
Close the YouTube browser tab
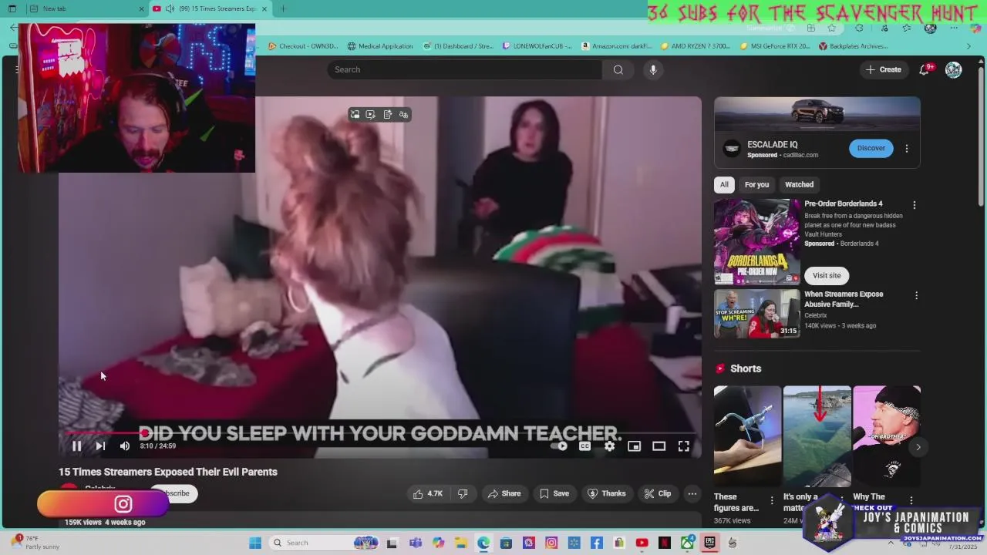click(264, 8)
